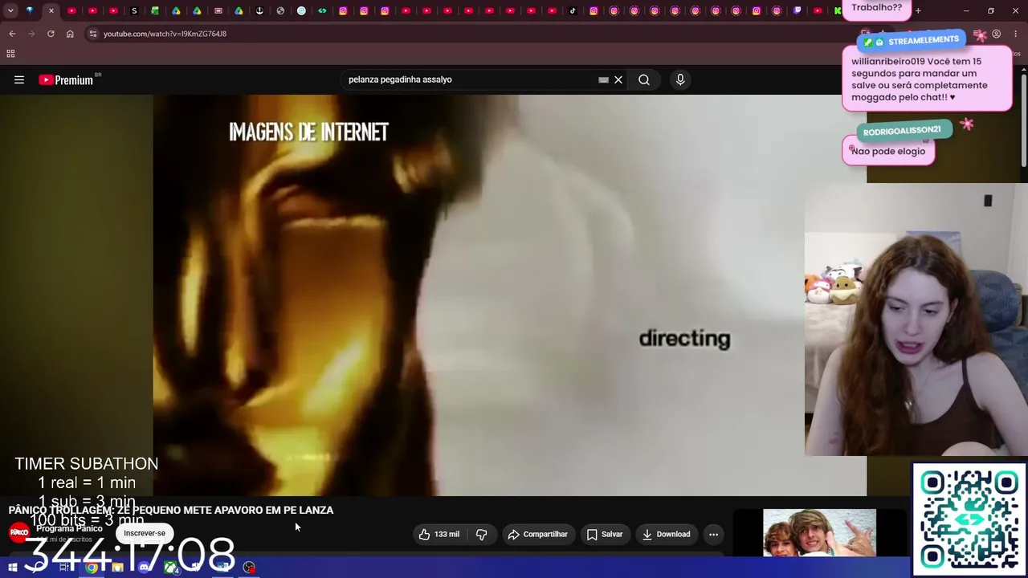Open OBS Studio from taskbar
The width and height of the screenshot is (1028, 578).
pyautogui.click(x=249, y=568)
